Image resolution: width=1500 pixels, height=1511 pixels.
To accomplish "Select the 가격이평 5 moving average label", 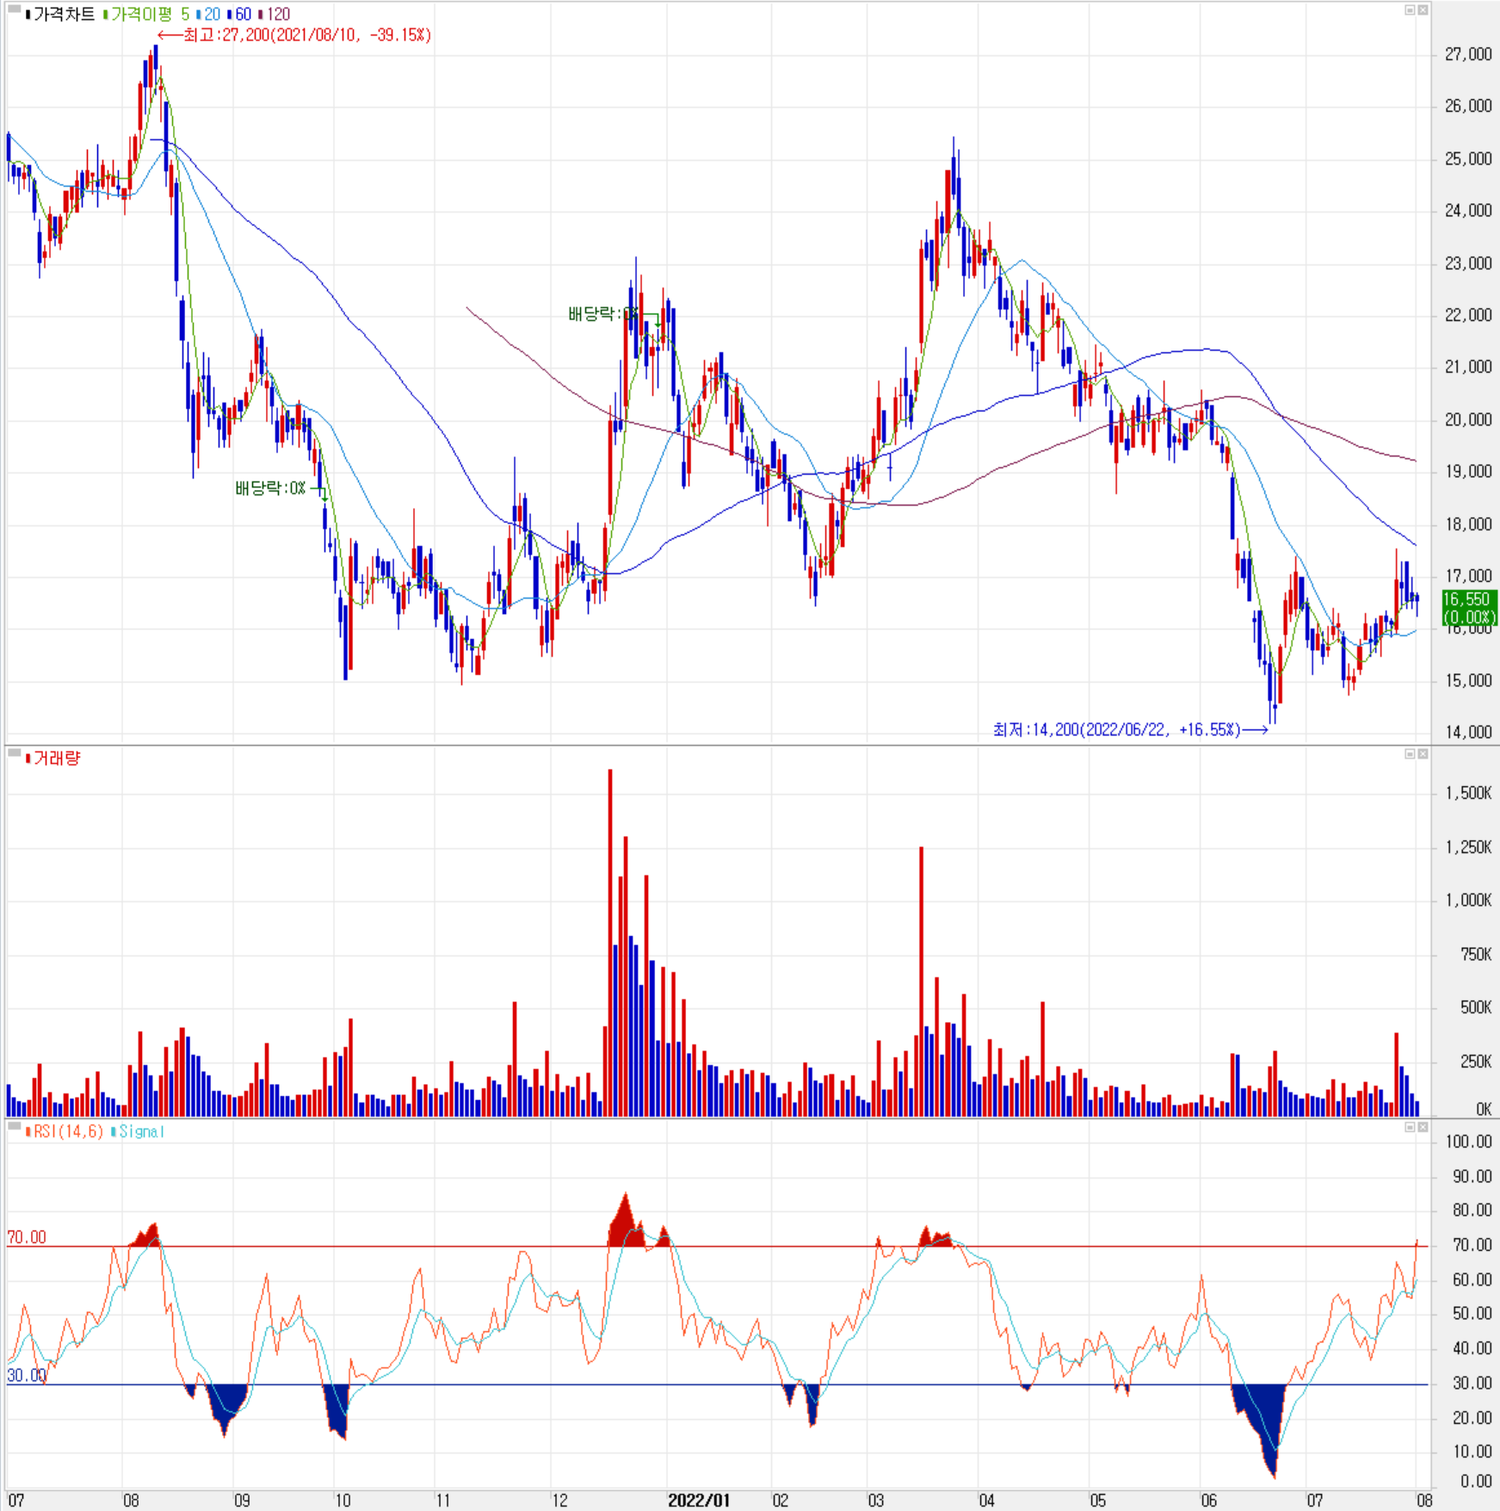I will tap(146, 14).
